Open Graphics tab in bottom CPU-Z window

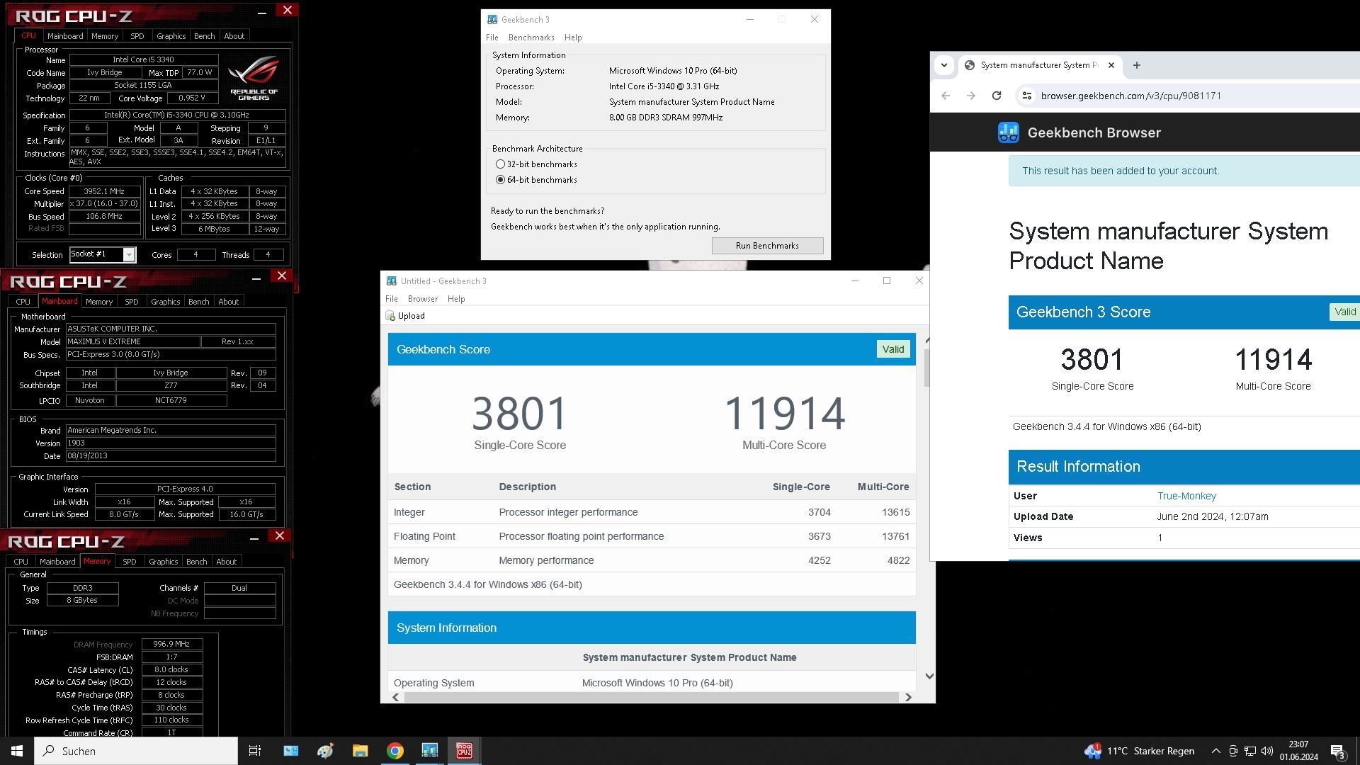(x=164, y=562)
